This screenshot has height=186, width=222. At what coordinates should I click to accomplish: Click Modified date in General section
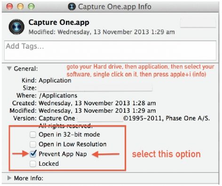[97, 111]
